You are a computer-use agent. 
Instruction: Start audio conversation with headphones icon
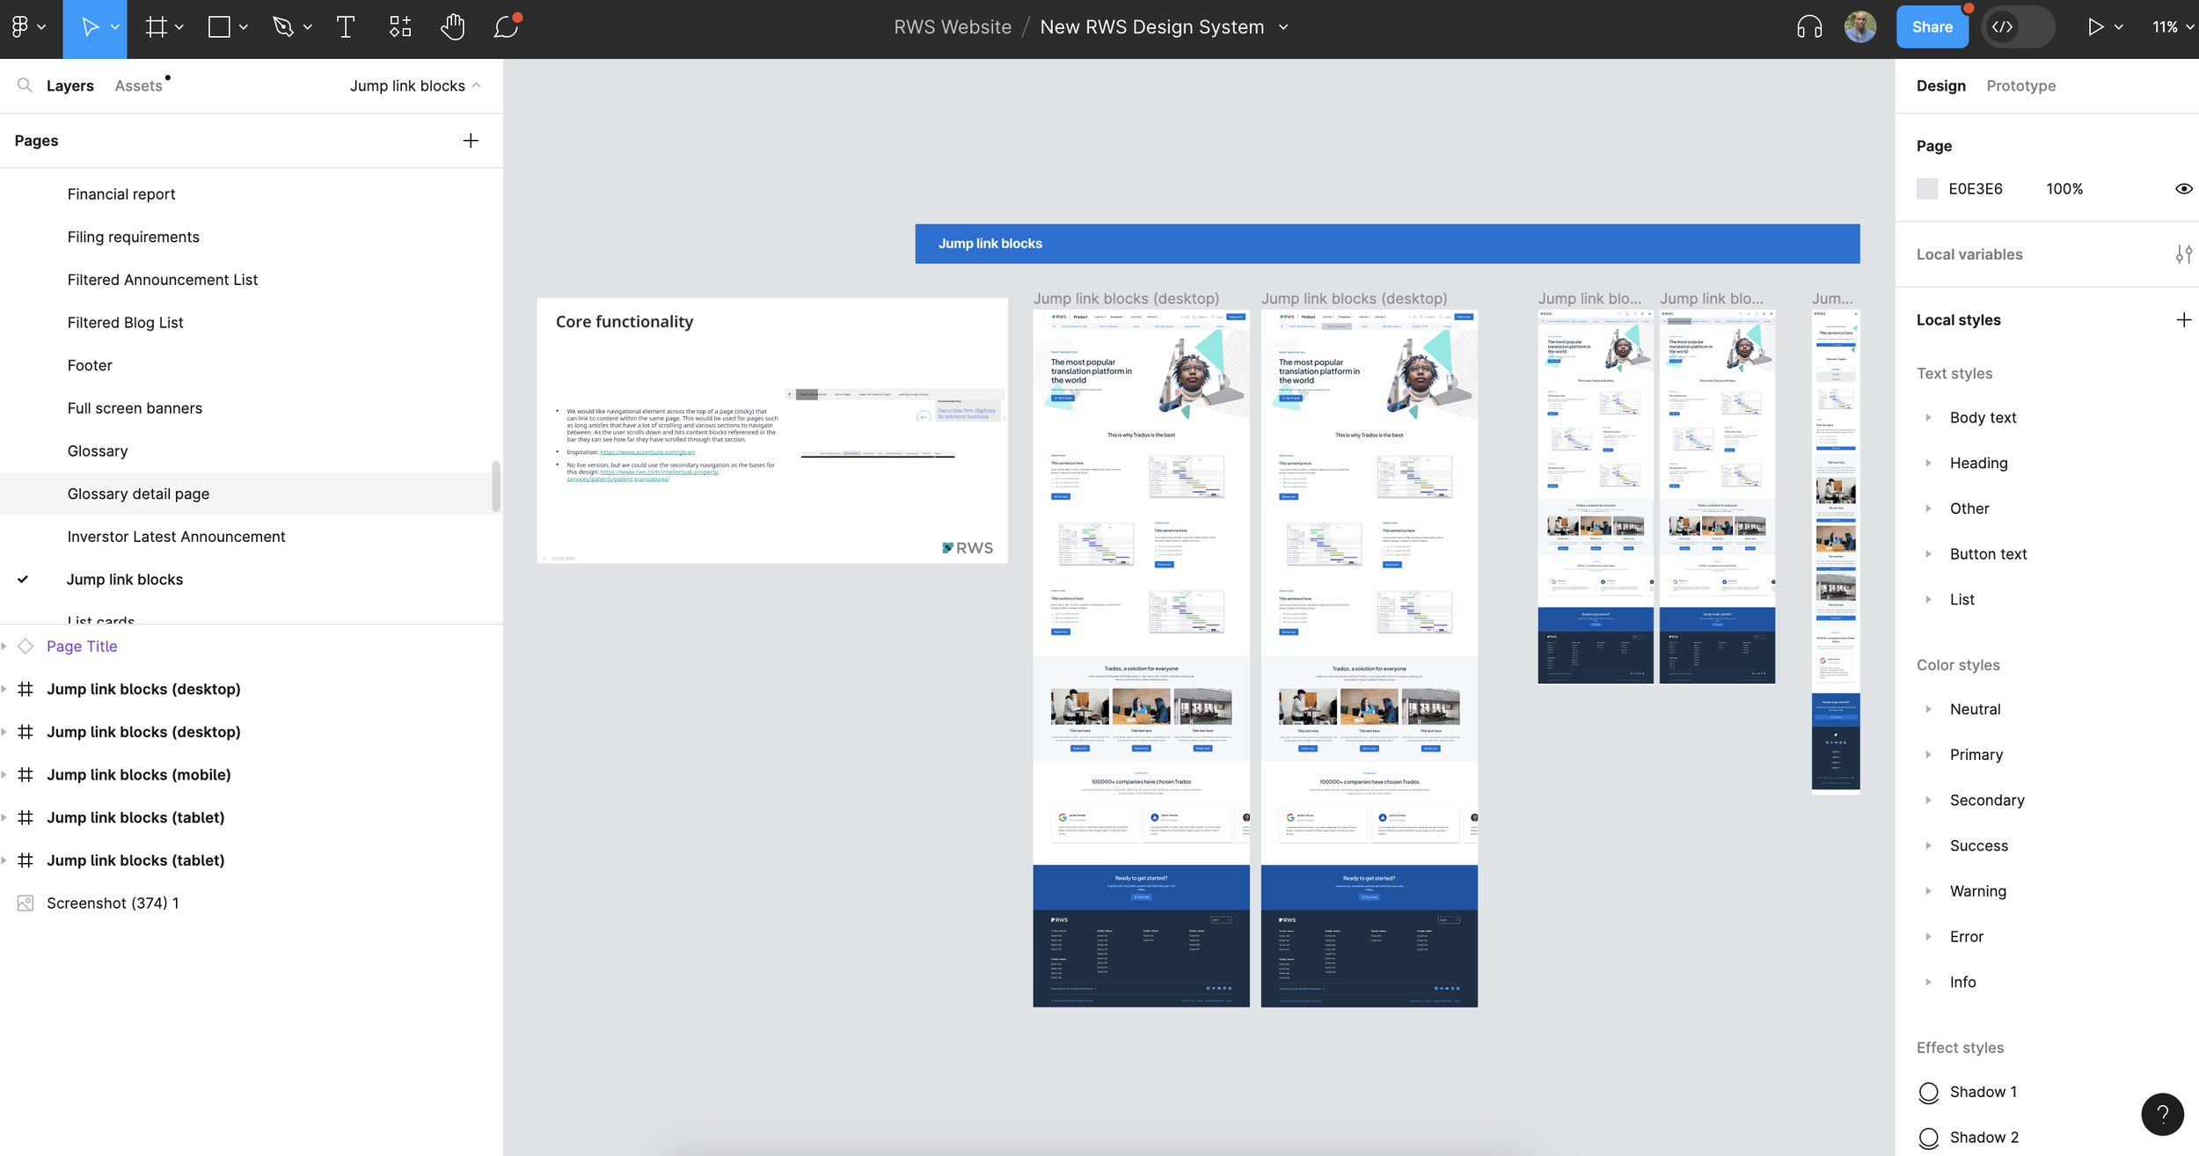pyautogui.click(x=1808, y=27)
